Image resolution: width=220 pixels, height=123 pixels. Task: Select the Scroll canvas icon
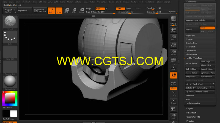(x=174, y=30)
